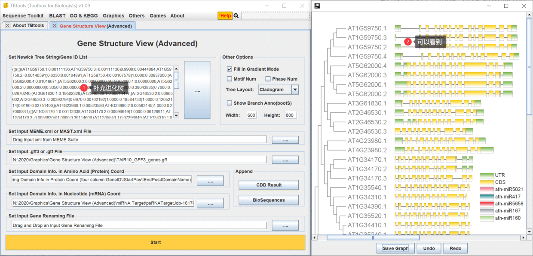Click the Width value field
Viewport: 533px width, 256px height.
click(251, 115)
